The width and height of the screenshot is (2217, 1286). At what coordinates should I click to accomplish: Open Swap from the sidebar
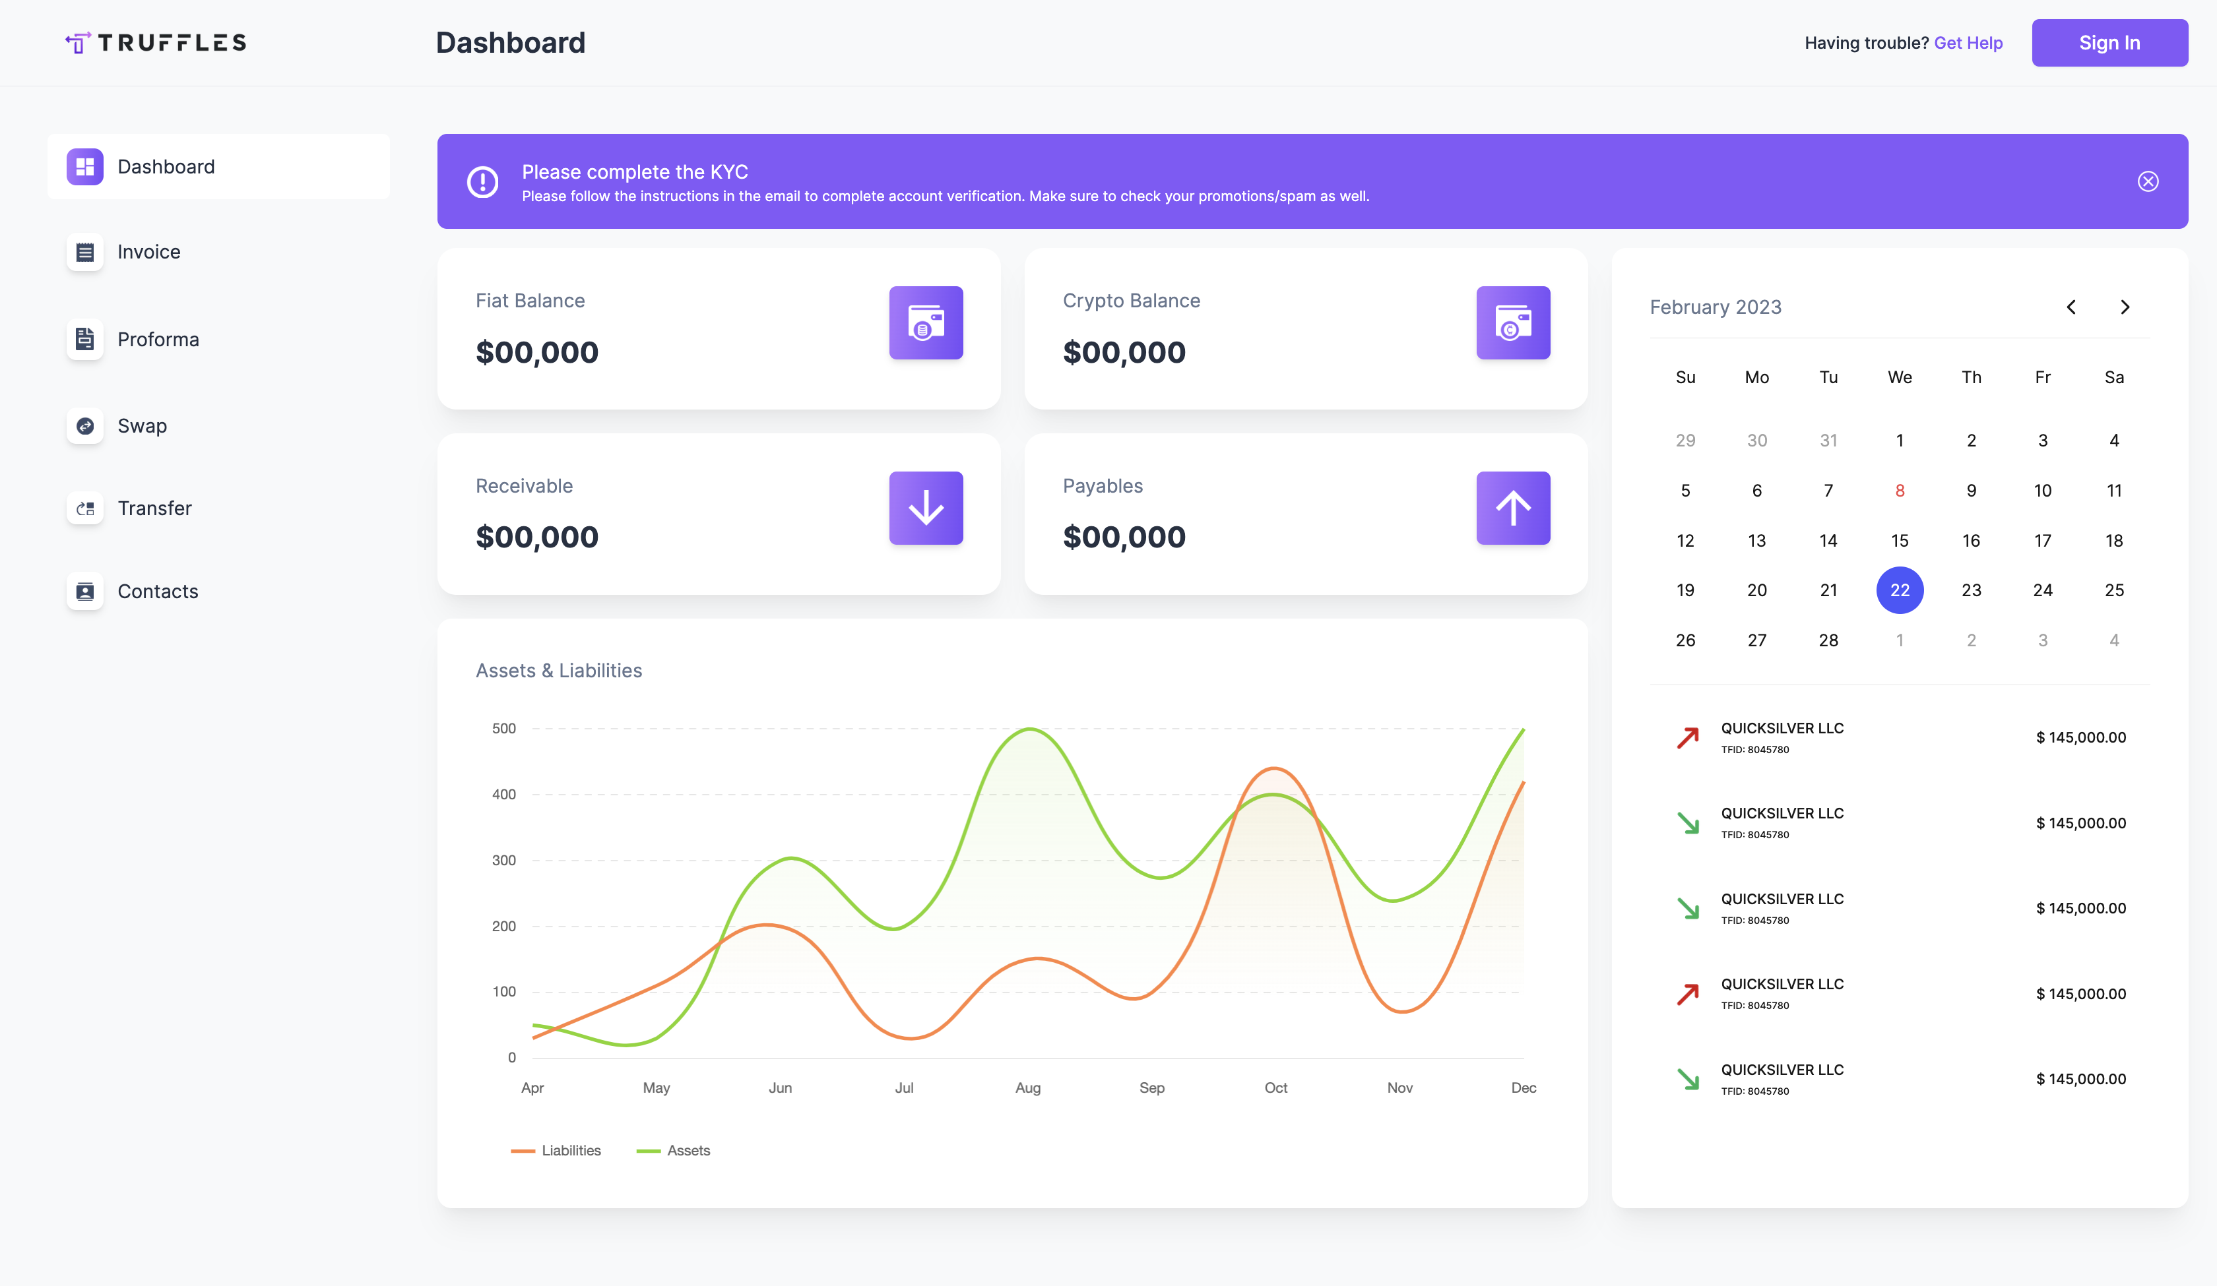tap(142, 426)
